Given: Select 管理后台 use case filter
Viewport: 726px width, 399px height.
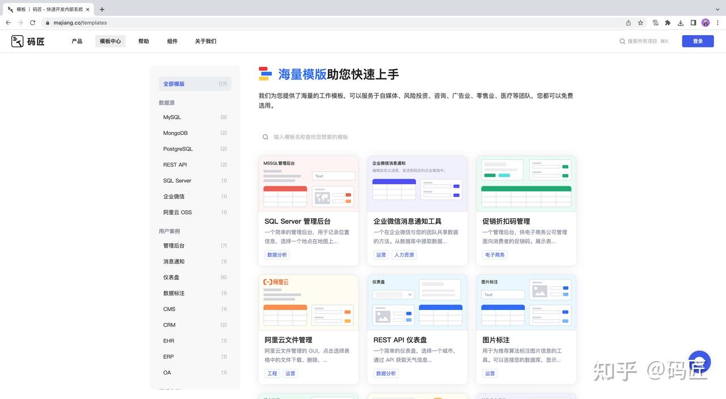Looking at the screenshot, I should [195, 246].
